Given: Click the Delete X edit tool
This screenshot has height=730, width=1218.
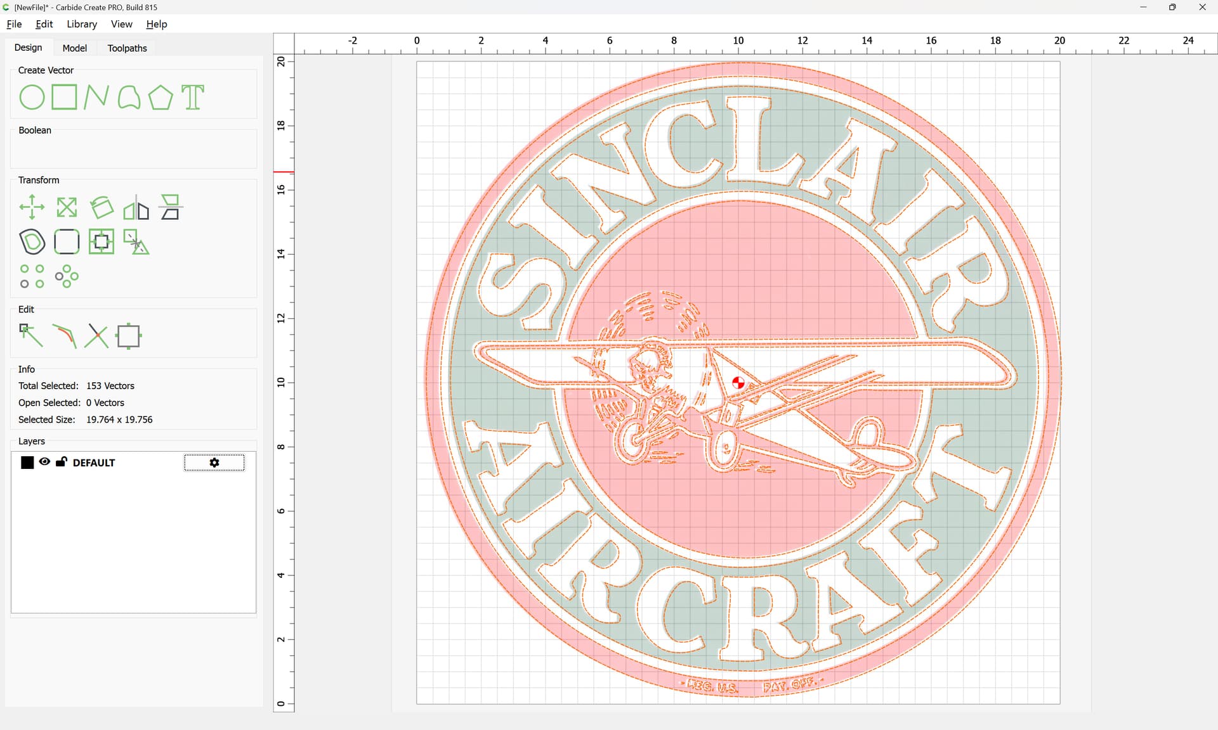Looking at the screenshot, I should (96, 336).
